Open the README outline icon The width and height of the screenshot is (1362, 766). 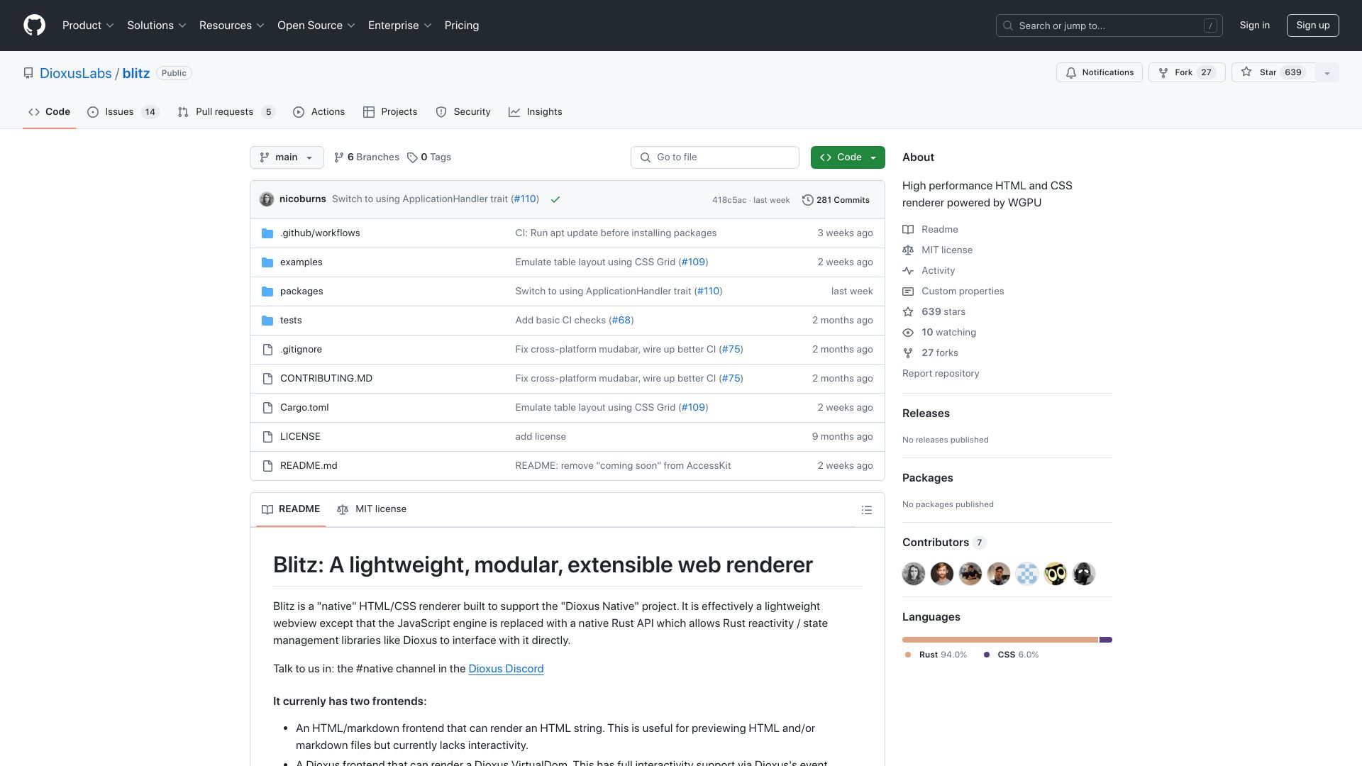pyautogui.click(x=866, y=510)
